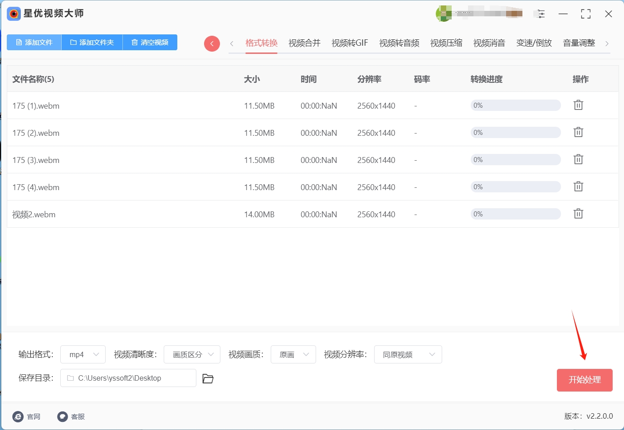624x430 pixels.
Task: Click 码率 column header
Action: [422, 79]
